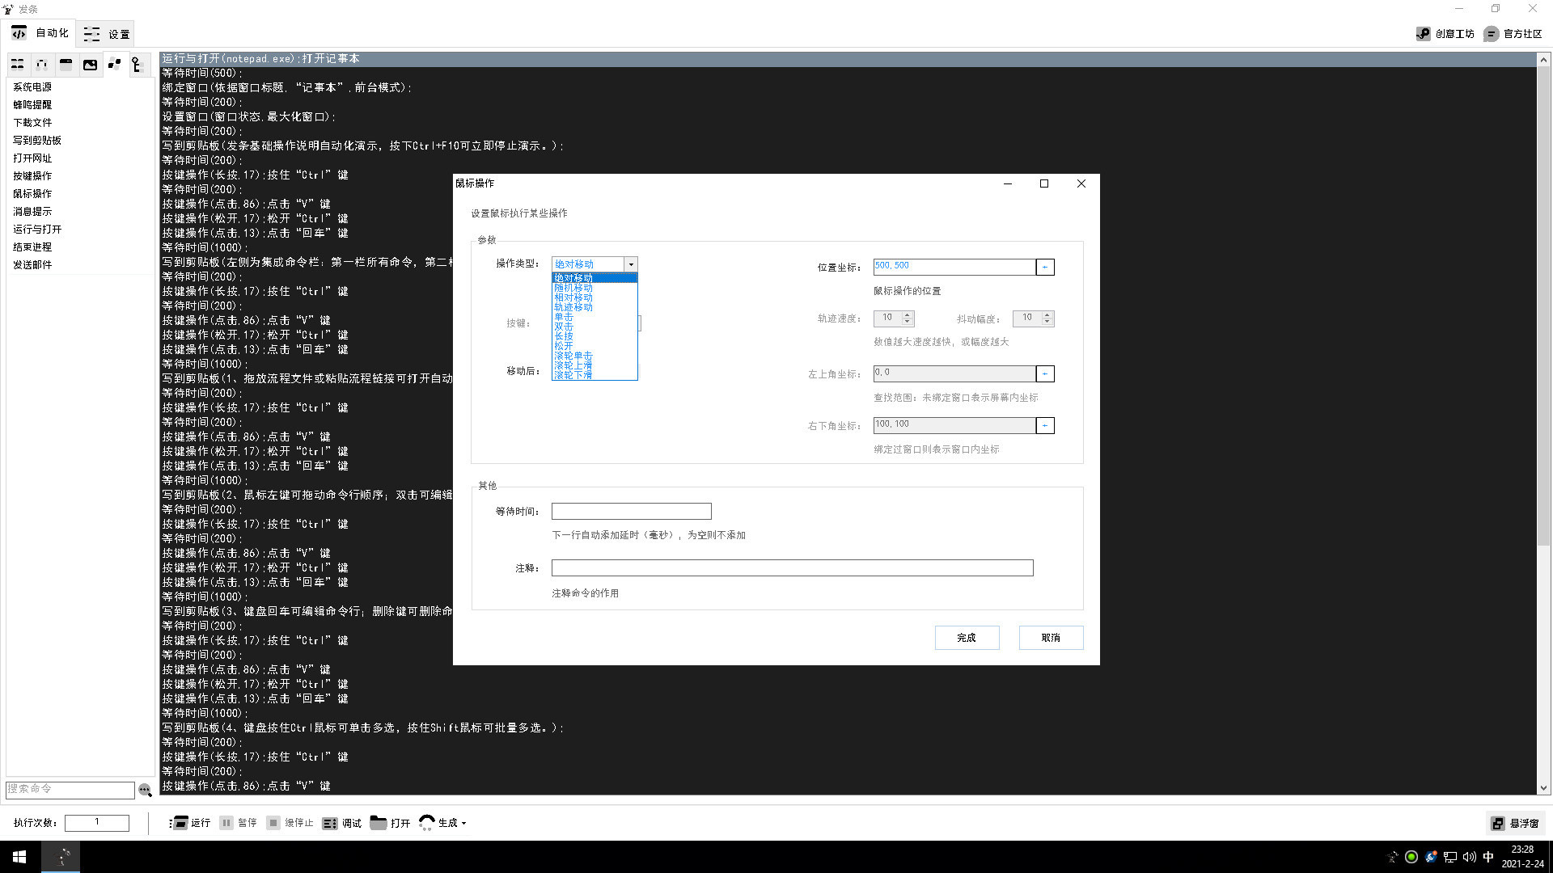Collapse the 操作类型 dropdown arrow

click(631, 264)
